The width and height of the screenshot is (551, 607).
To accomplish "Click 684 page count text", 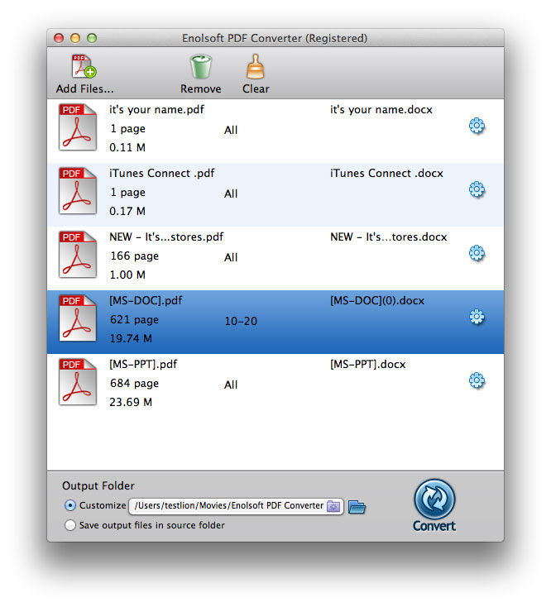I will [x=134, y=383].
